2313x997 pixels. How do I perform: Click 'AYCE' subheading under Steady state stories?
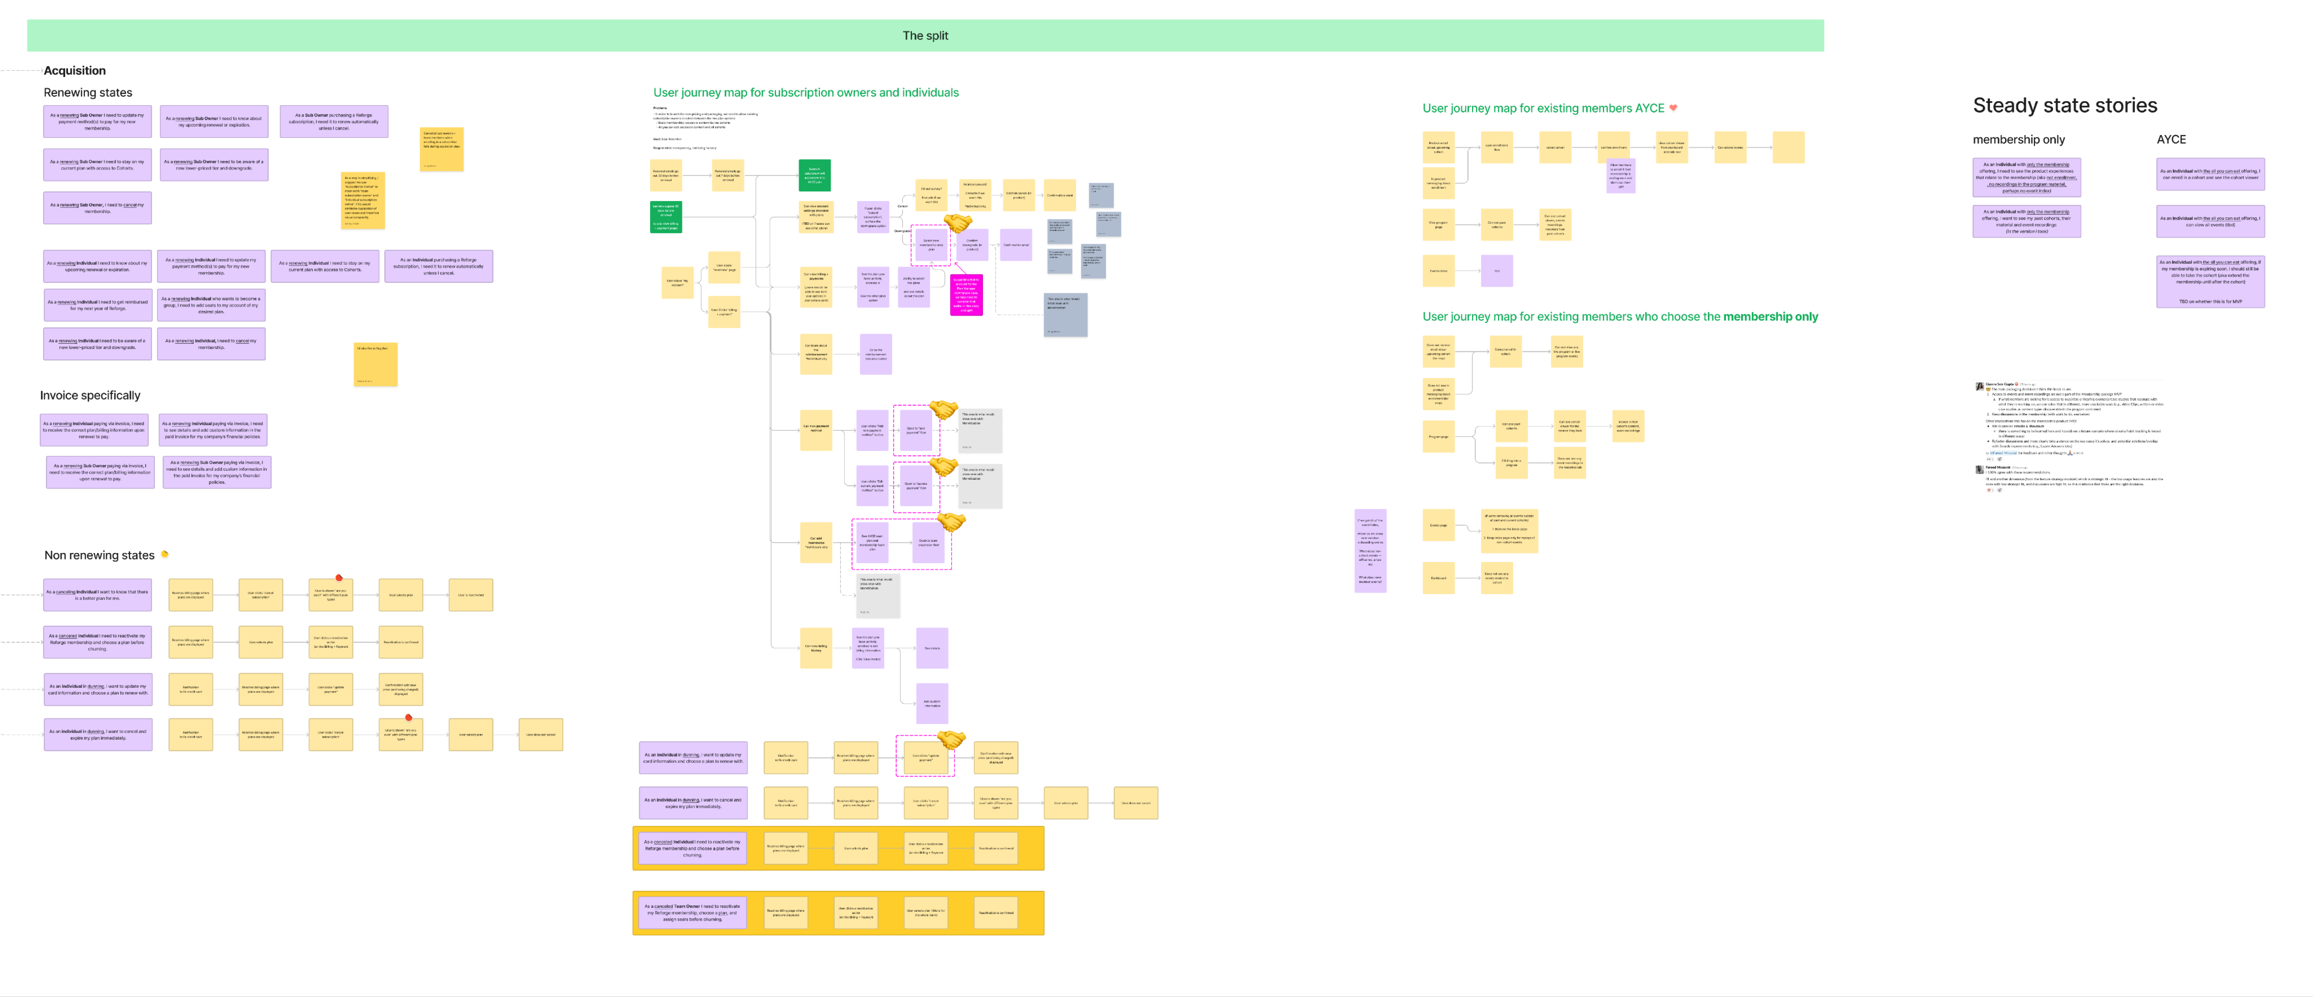point(2171,140)
